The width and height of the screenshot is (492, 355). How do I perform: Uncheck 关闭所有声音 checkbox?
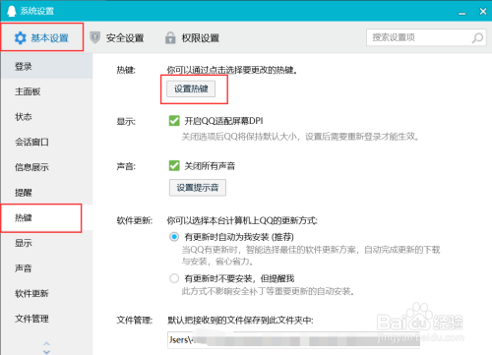pos(174,165)
